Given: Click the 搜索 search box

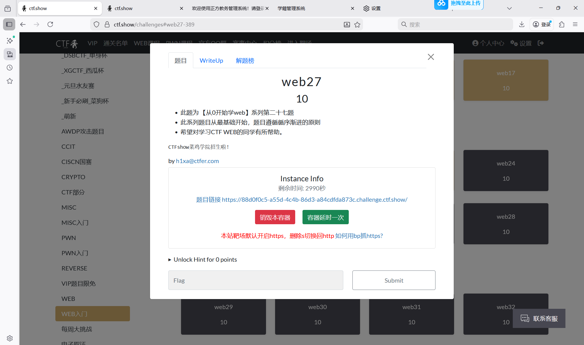Looking at the screenshot, I should click(x=455, y=24).
